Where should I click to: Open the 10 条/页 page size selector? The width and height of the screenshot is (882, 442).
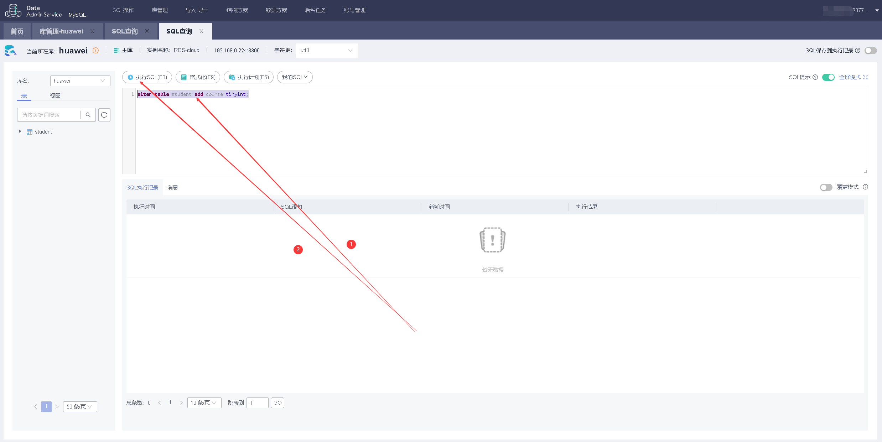(x=204, y=403)
